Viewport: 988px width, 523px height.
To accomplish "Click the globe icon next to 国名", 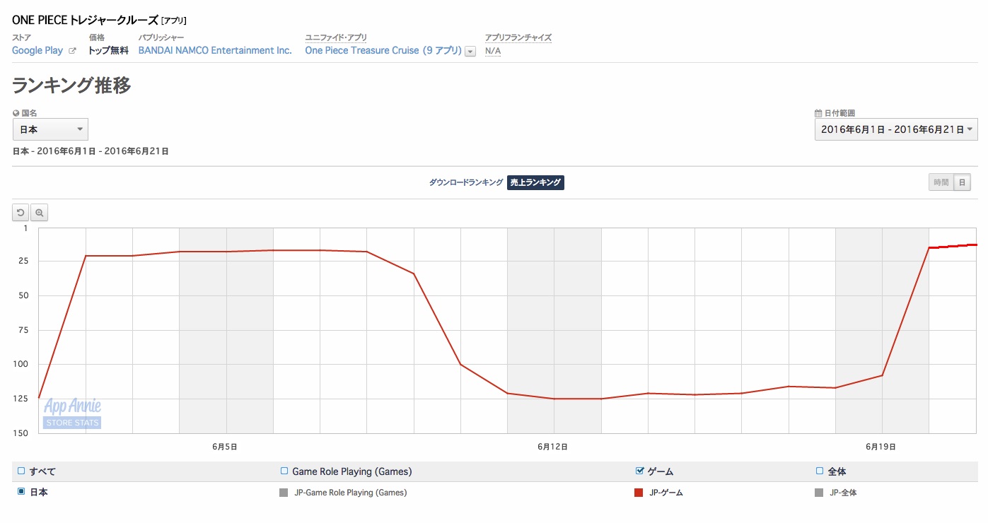I will point(16,113).
